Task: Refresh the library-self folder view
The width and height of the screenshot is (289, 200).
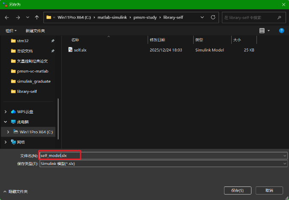Action: pyautogui.click(x=213, y=17)
